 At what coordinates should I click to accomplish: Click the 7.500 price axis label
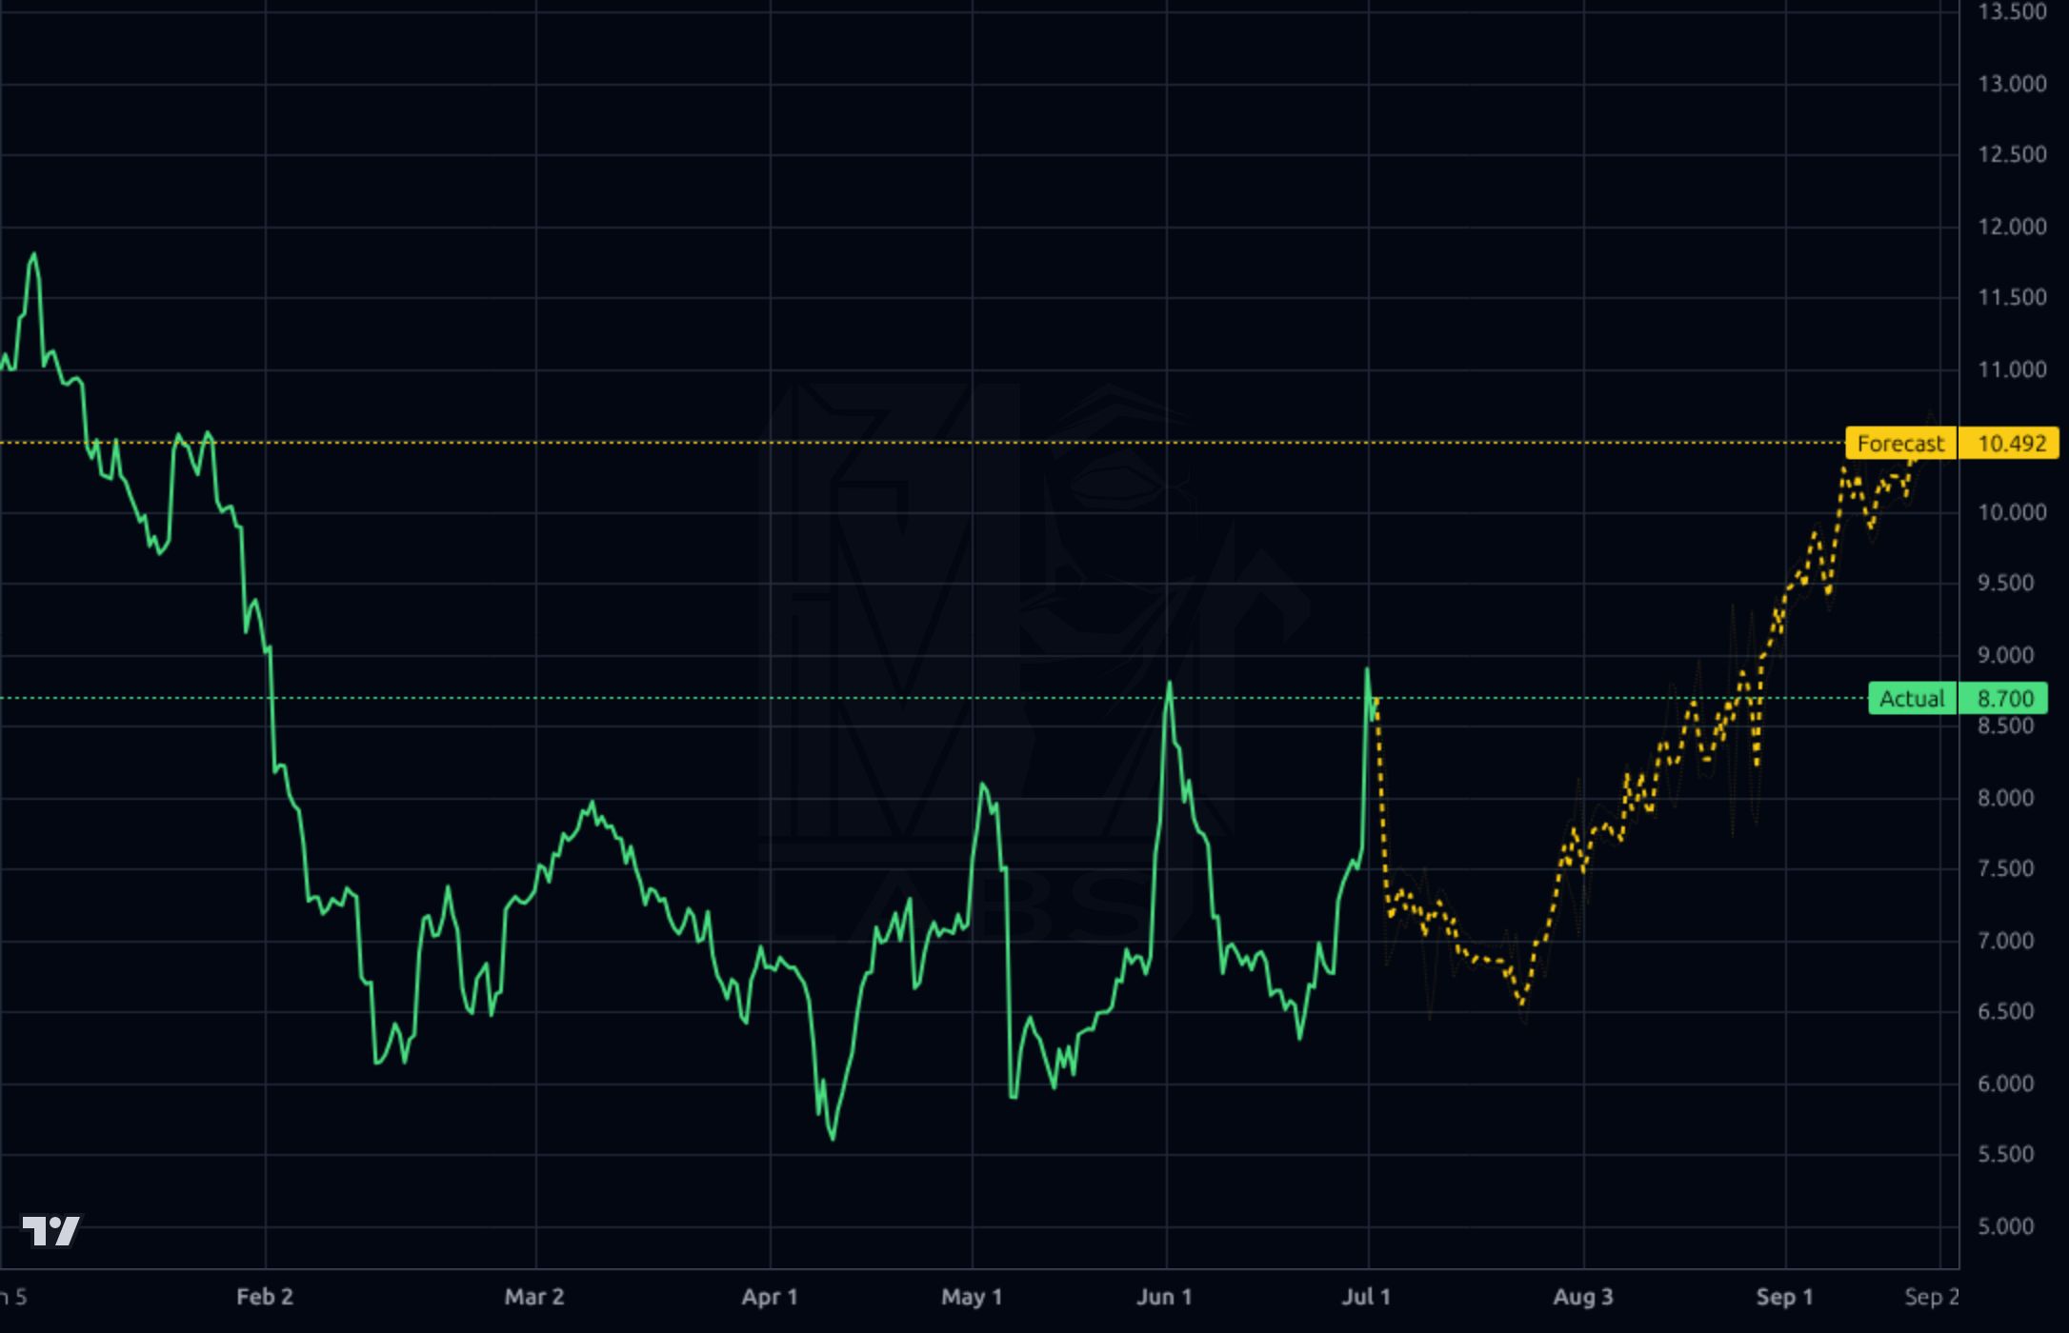pyautogui.click(x=2005, y=868)
